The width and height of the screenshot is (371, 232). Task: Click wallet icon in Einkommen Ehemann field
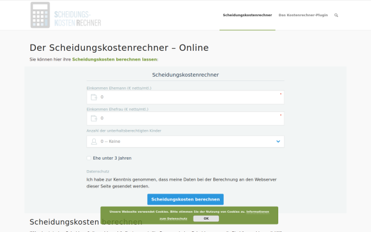[x=94, y=97]
